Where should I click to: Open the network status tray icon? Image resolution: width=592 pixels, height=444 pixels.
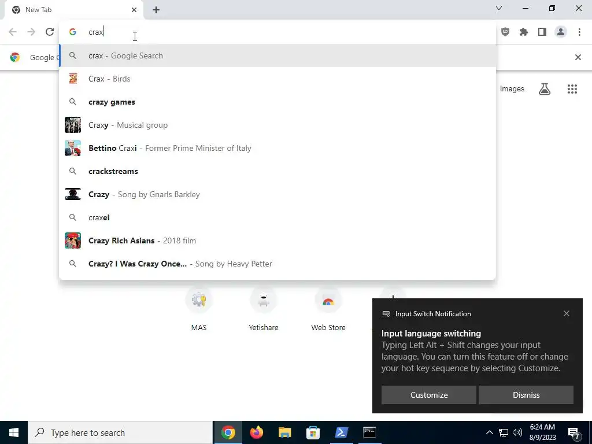[504, 432]
